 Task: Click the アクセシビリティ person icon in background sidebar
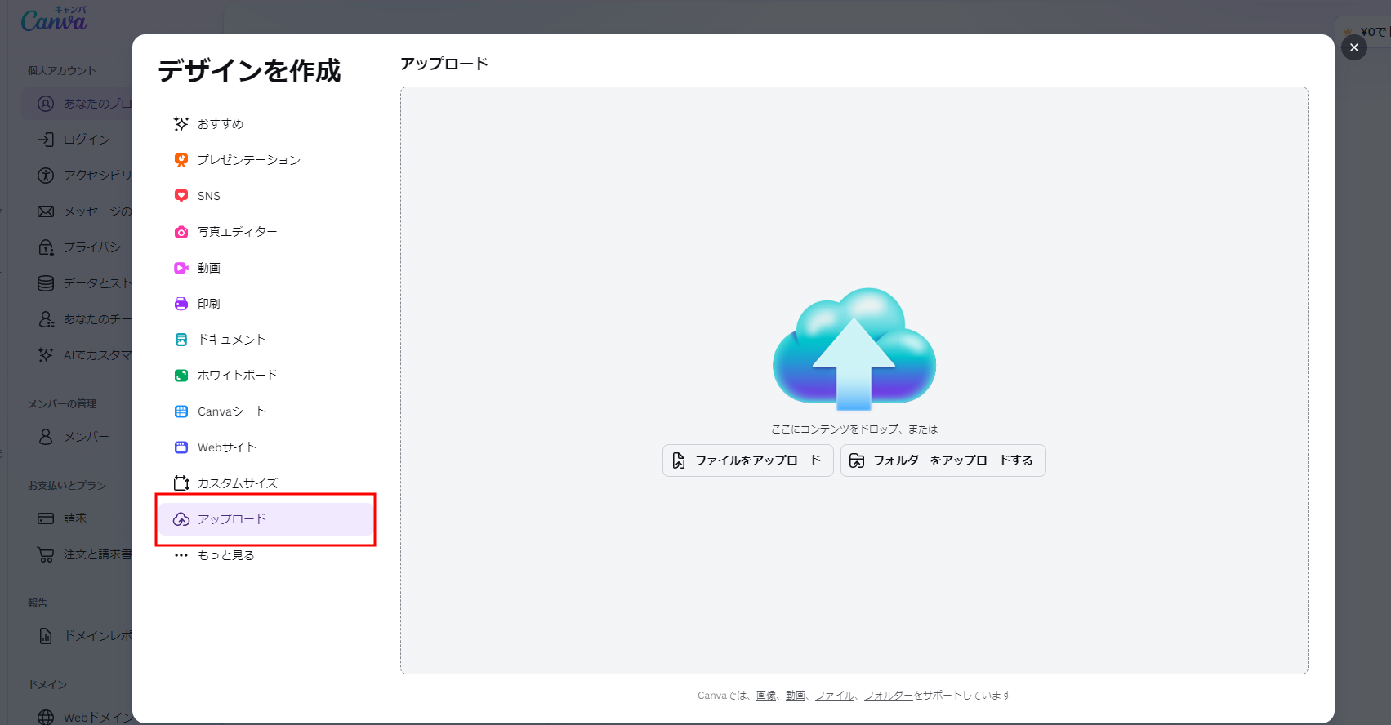(x=46, y=176)
